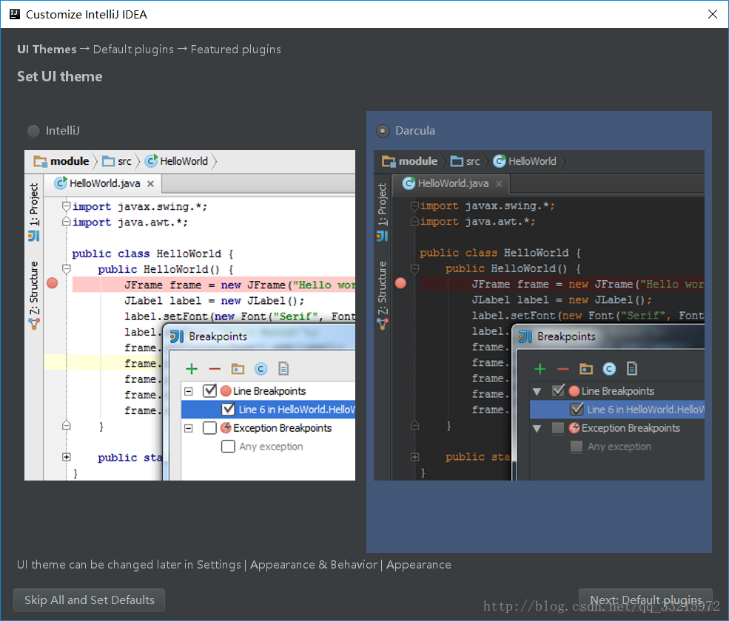The width and height of the screenshot is (729, 621).
Task: Click the IntelliJ light theme preview image
Action: click(x=189, y=315)
